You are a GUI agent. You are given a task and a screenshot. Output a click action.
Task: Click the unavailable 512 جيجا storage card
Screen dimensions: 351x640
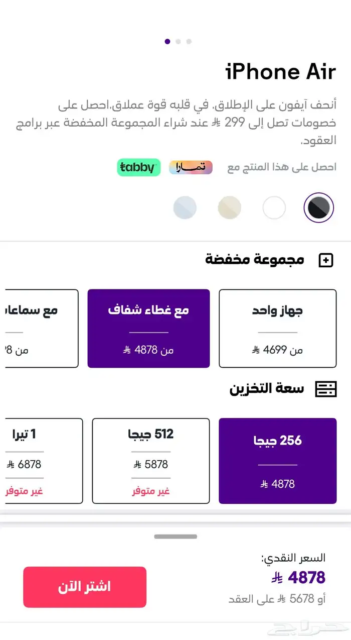point(150,461)
